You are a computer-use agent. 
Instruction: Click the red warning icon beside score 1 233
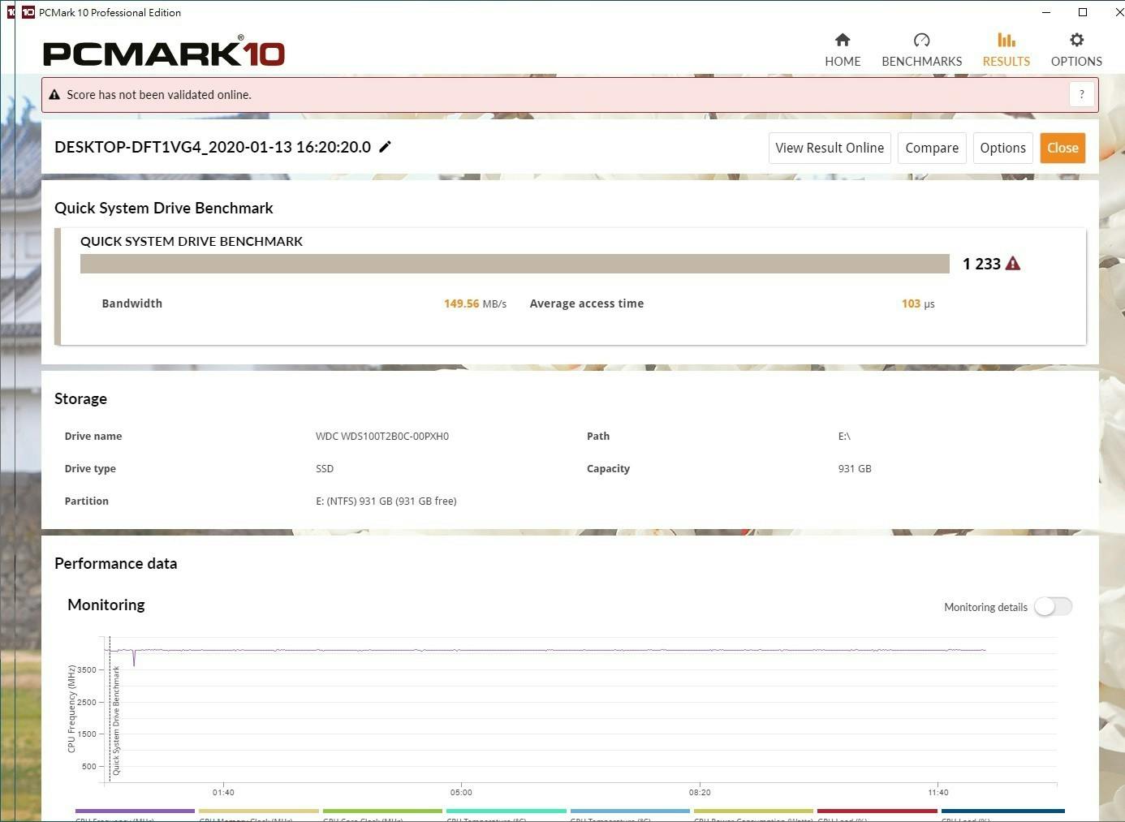1012,264
